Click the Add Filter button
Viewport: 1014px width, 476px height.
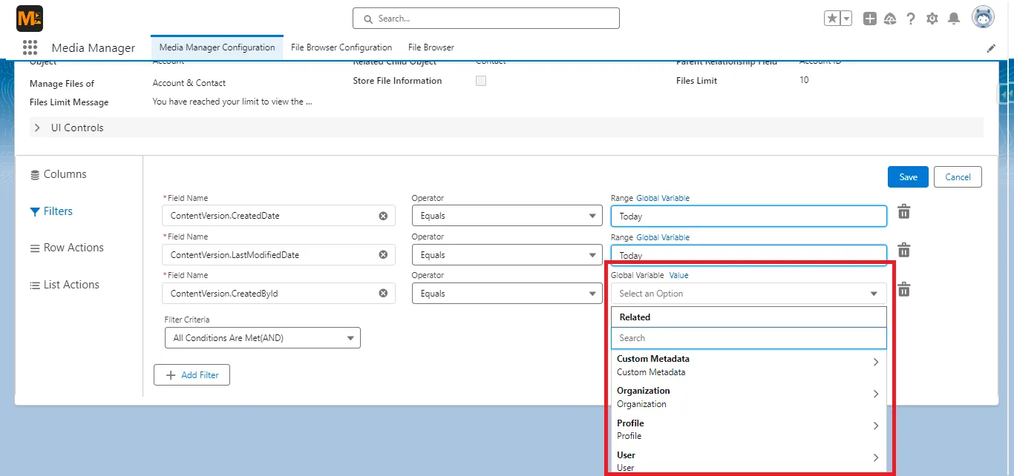192,374
